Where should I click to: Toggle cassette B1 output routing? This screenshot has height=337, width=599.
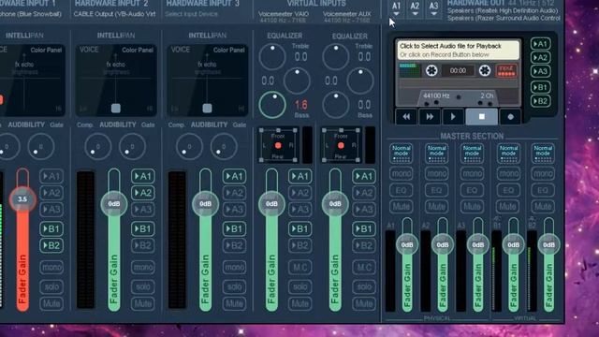[x=540, y=87]
